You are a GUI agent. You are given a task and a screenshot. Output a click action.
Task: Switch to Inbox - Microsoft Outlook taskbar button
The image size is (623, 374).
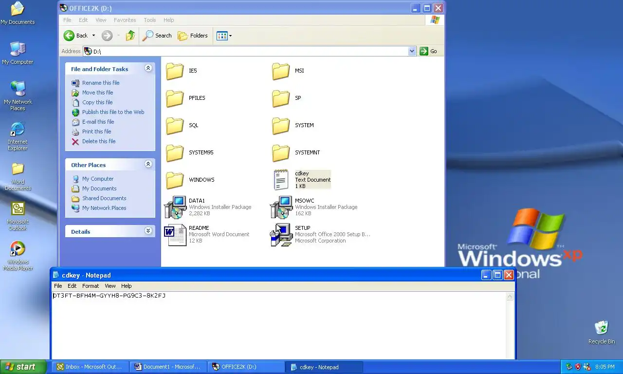click(x=91, y=367)
